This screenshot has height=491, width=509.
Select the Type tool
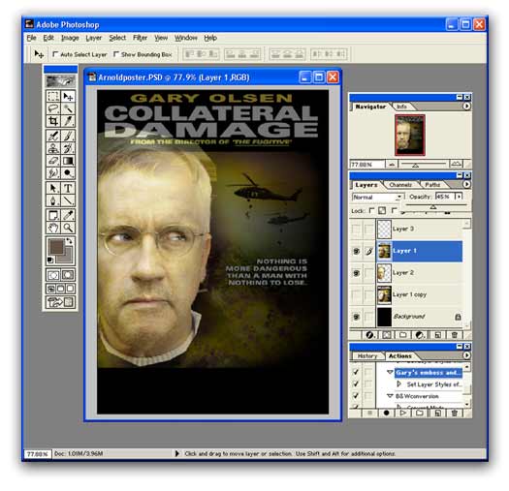coord(68,188)
